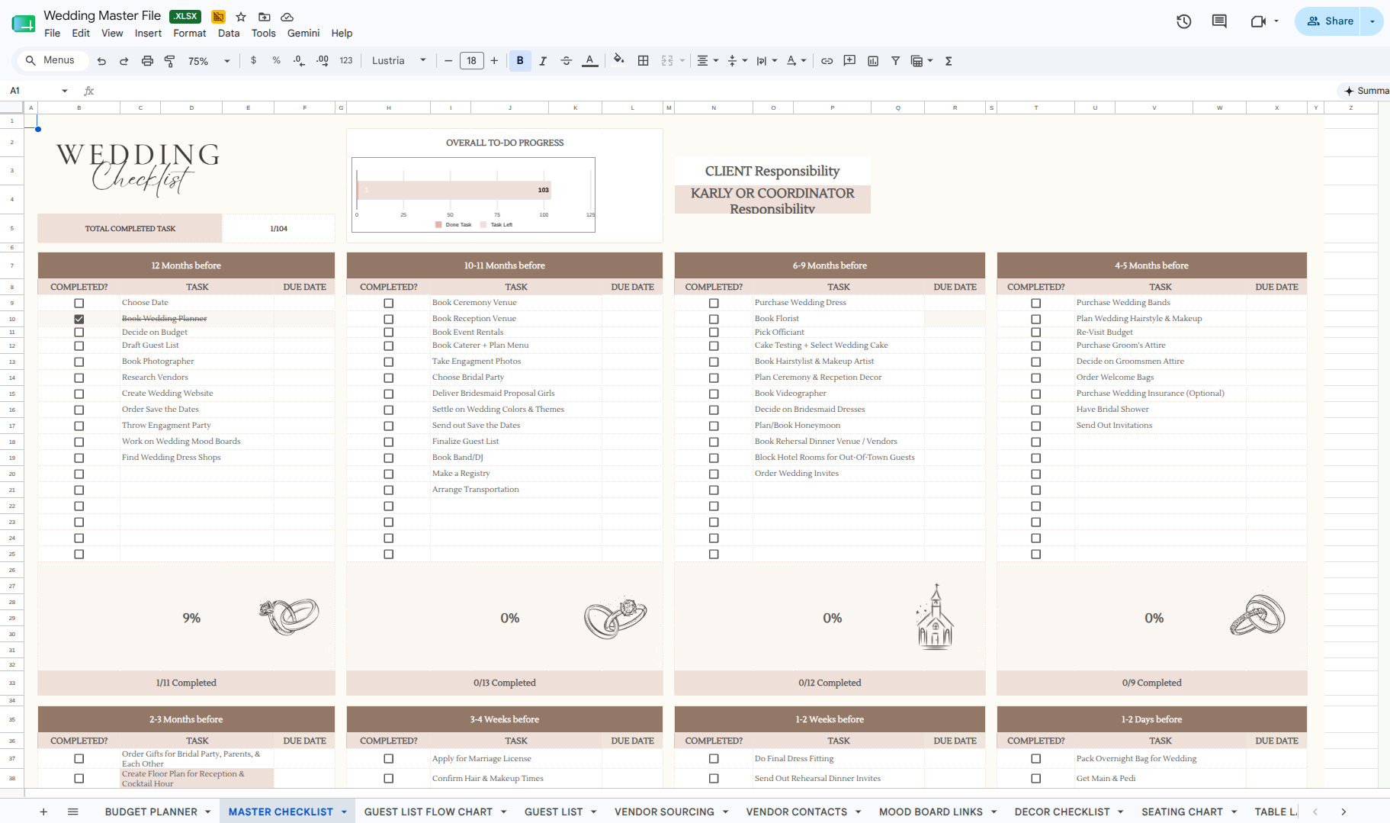This screenshot has height=823, width=1390.
Task: Tick the Book Ceremony Venue checkbox
Action: point(389,303)
